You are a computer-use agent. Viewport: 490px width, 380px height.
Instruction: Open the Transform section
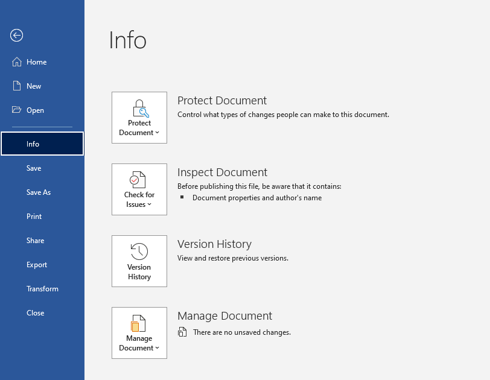tap(42, 288)
